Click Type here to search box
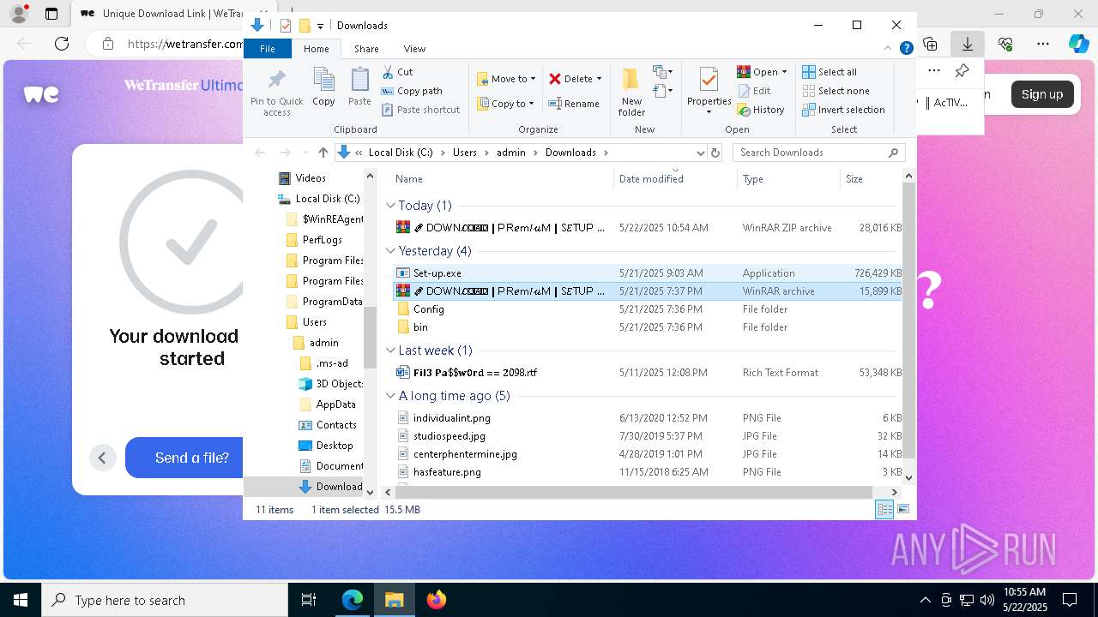1098x617 pixels. (x=165, y=600)
